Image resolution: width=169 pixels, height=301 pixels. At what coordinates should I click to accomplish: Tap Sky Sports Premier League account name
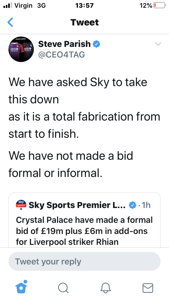(77, 205)
